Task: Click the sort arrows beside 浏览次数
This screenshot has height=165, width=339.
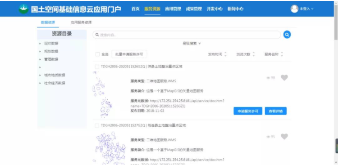Action: coord(254,54)
